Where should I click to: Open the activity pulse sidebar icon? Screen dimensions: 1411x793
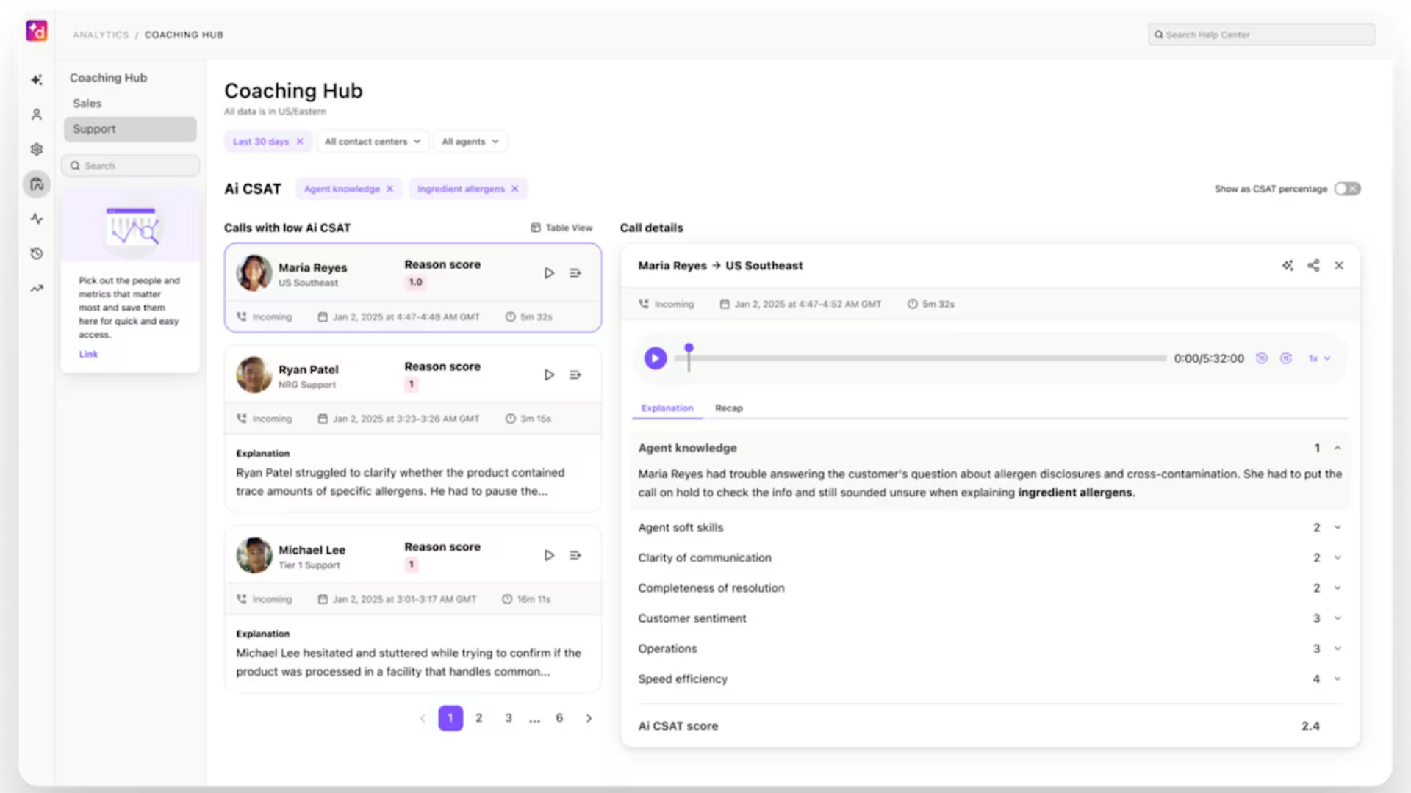[37, 219]
